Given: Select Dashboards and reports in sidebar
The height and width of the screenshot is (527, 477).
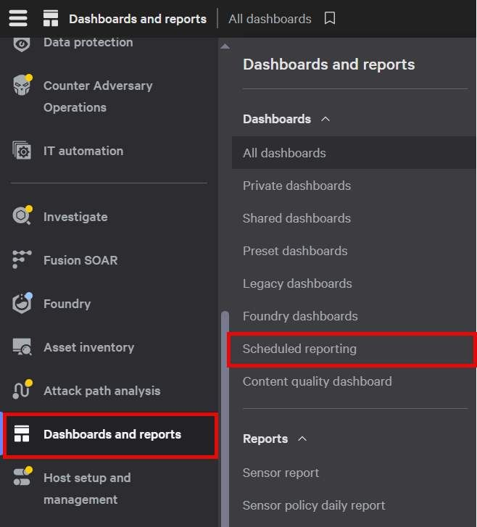Looking at the screenshot, I should coord(112,434).
